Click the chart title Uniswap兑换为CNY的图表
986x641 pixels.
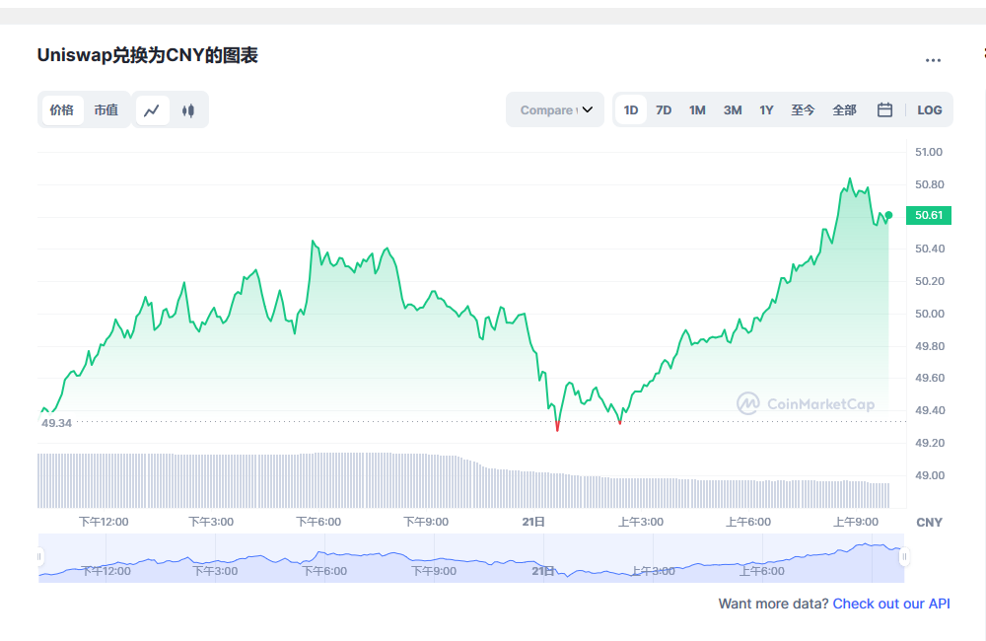click(148, 55)
